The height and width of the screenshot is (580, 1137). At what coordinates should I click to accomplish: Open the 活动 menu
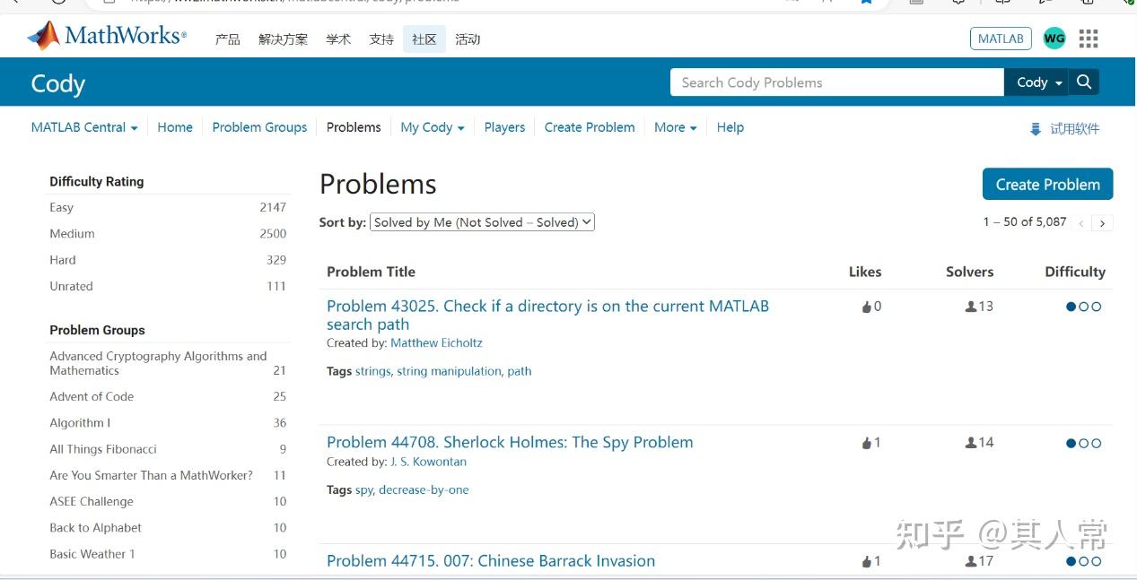[x=468, y=39]
